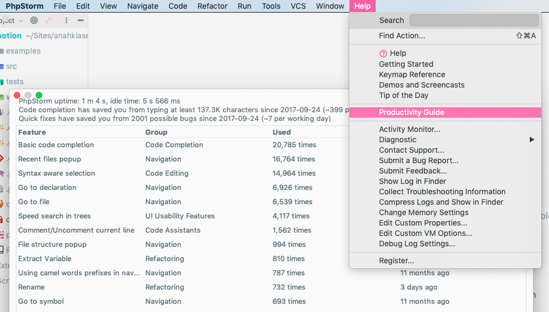Choose Collect Troubleshooting Information

[445, 192]
